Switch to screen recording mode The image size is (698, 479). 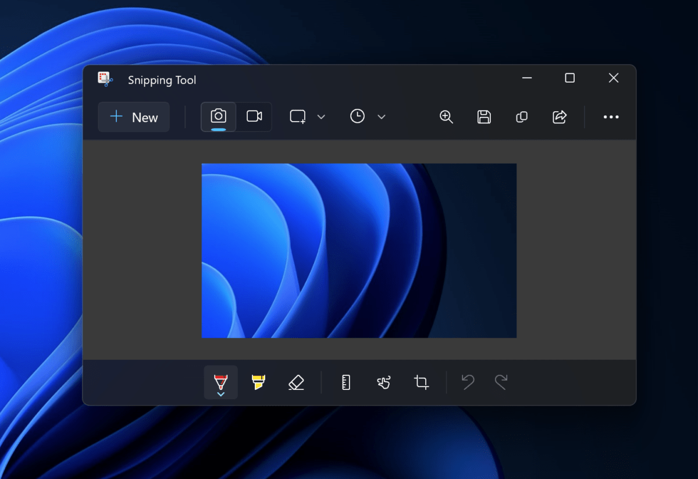pos(255,116)
